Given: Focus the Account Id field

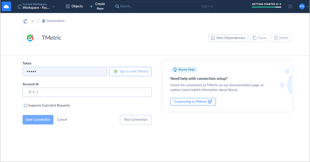Looking at the screenshot, I should tap(87, 92).
